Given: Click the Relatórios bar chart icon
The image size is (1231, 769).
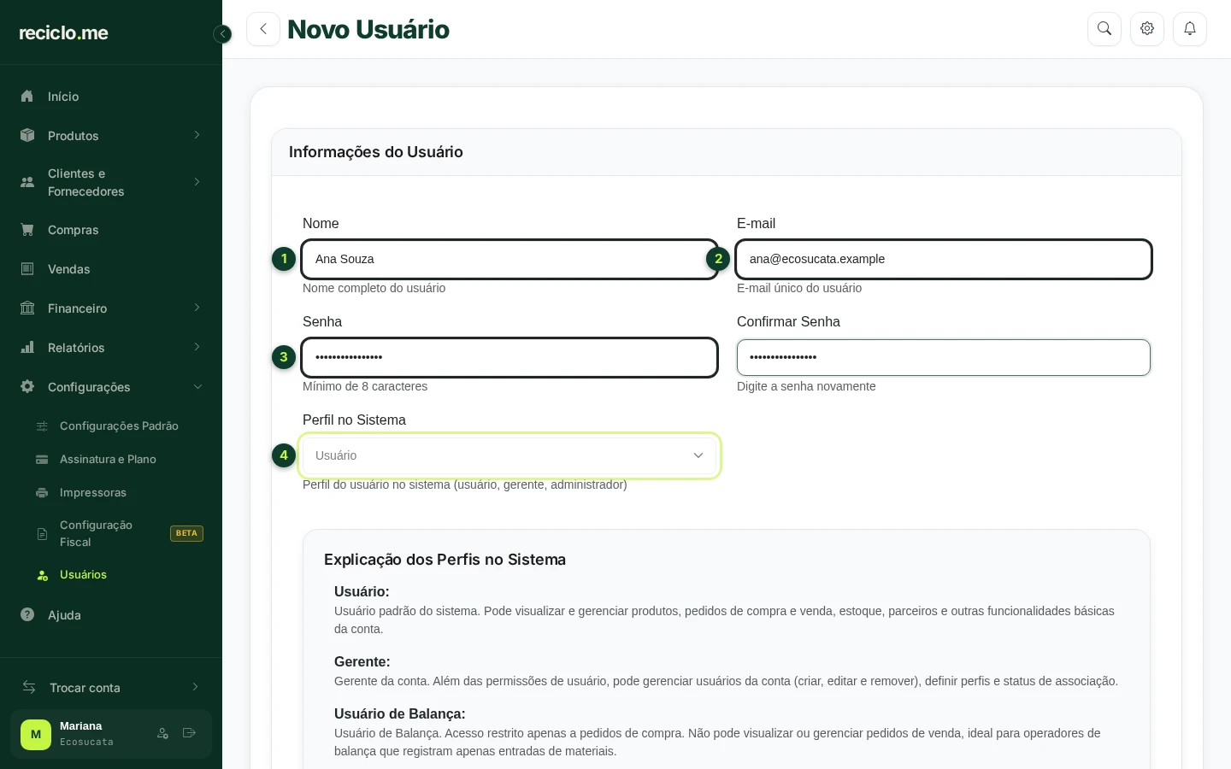Looking at the screenshot, I should (27, 347).
